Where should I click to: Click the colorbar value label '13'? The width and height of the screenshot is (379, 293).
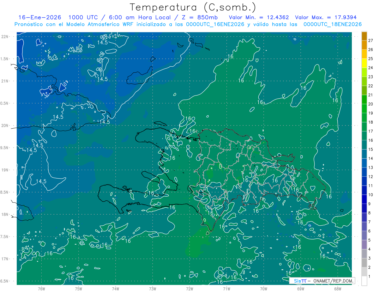click(x=371, y=168)
